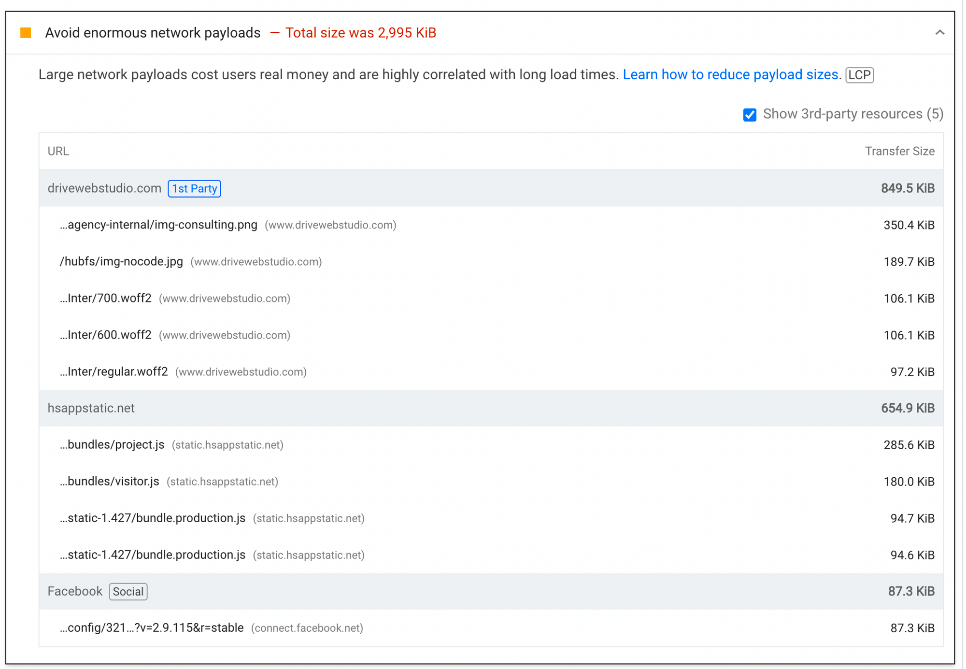Click the Social category tag

click(x=128, y=592)
